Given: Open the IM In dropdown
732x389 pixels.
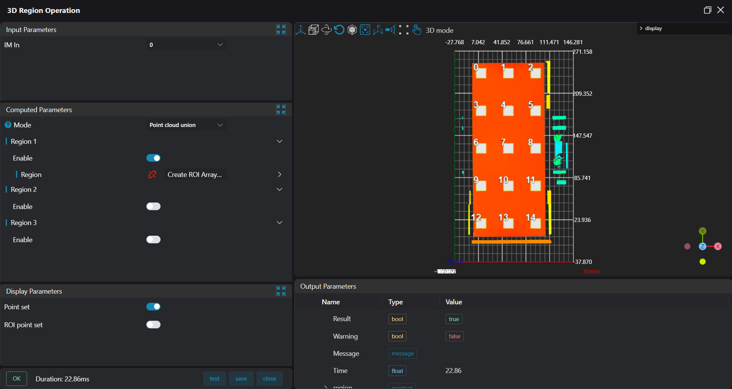Looking at the screenshot, I should tap(186, 45).
